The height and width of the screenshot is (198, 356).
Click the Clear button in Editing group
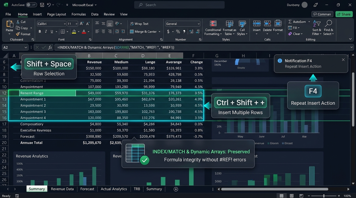click(295, 34)
